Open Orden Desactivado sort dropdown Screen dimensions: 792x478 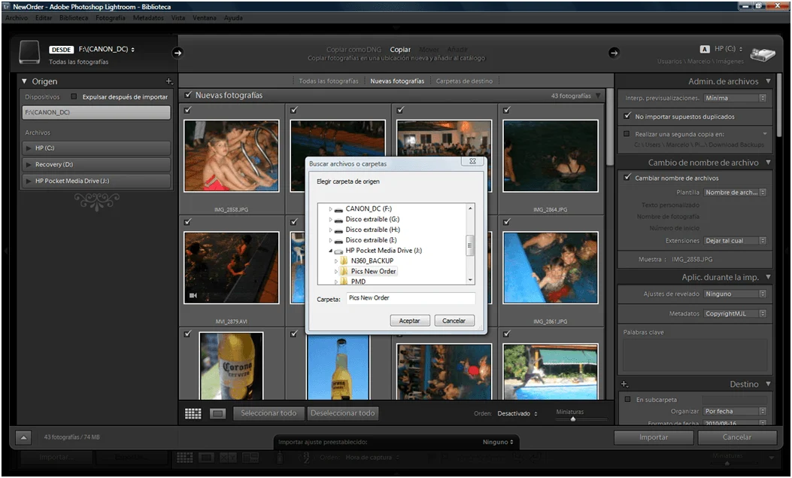(517, 414)
